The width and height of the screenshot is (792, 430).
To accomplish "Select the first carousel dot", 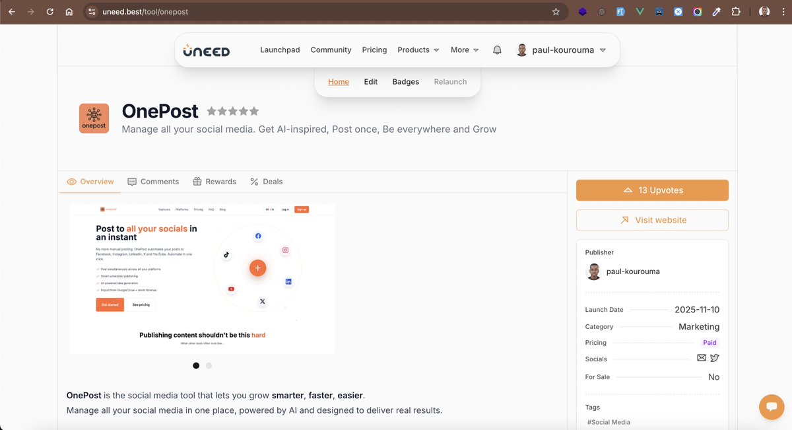I will (196, 365).
